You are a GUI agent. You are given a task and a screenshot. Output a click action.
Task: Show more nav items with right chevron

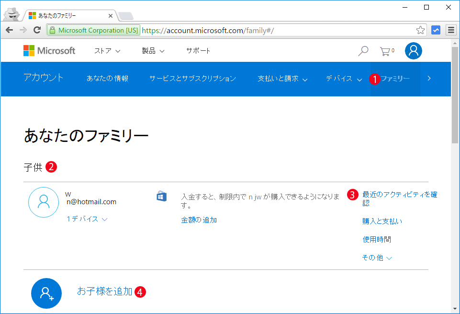click(429, 79)
